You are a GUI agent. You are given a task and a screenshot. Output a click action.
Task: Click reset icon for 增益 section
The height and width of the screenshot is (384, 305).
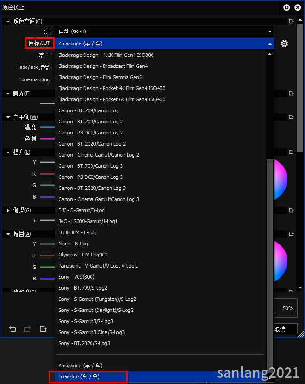click(291, 234)
